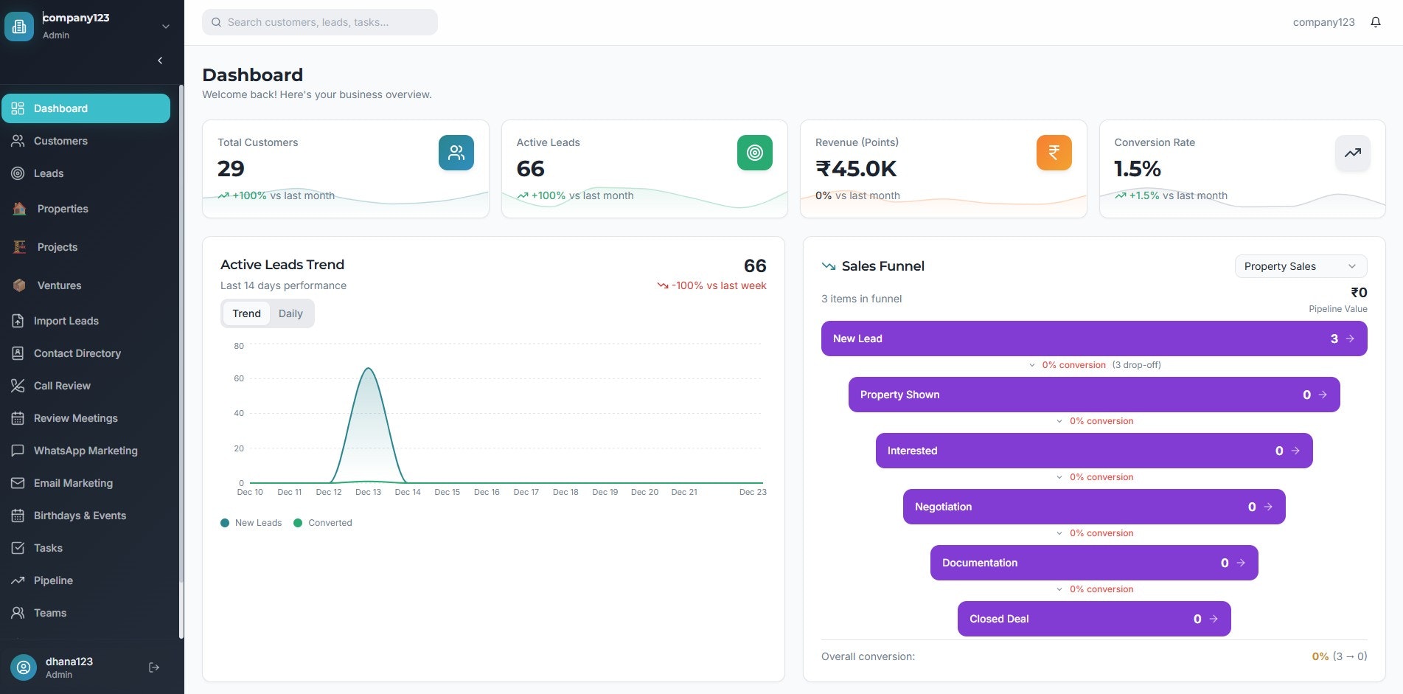Switch to the Daily view toggle
The width and height of the screenshot is (1403, 694).
click(x=290, y=313)
